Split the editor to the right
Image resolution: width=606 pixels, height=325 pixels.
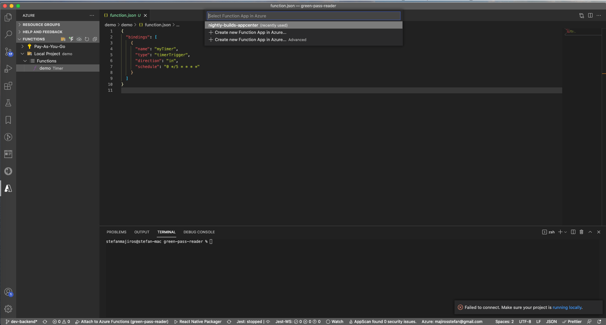tap(590, 15)
